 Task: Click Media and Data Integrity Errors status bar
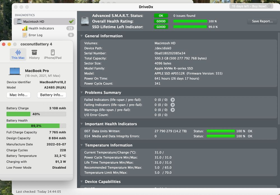[221, 136]
